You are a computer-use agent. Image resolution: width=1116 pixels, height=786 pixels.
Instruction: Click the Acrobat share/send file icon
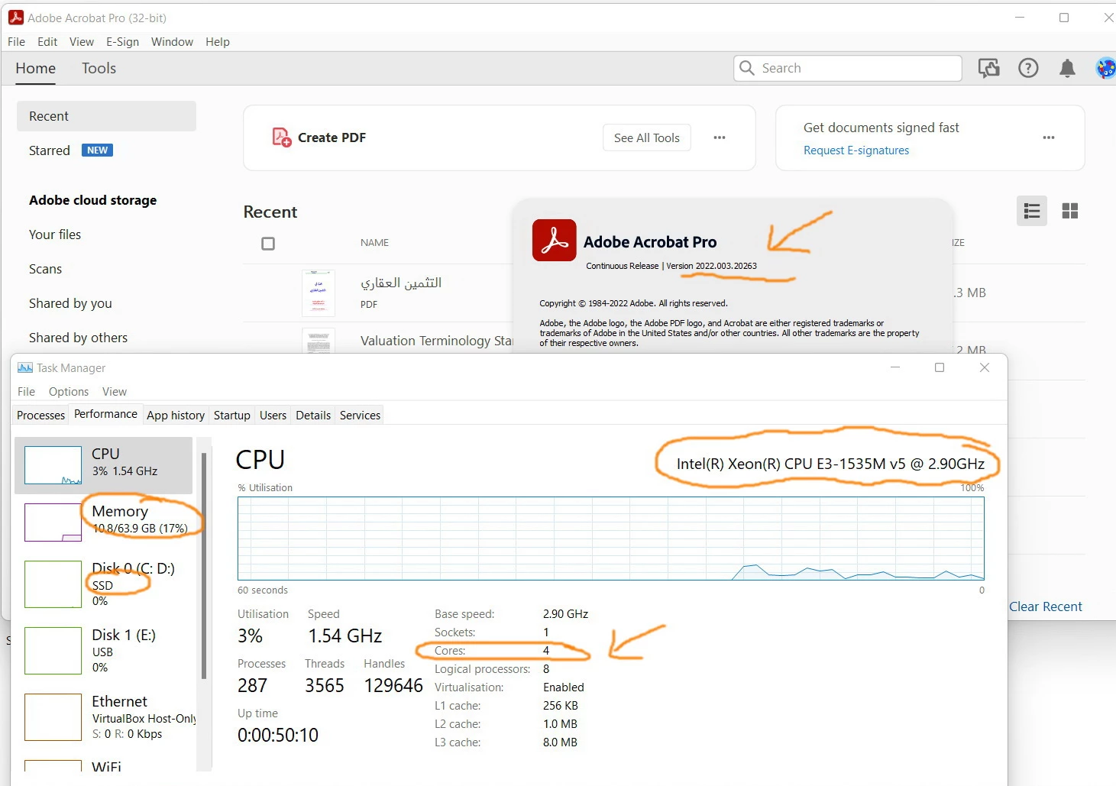click(x=989, y=69)
